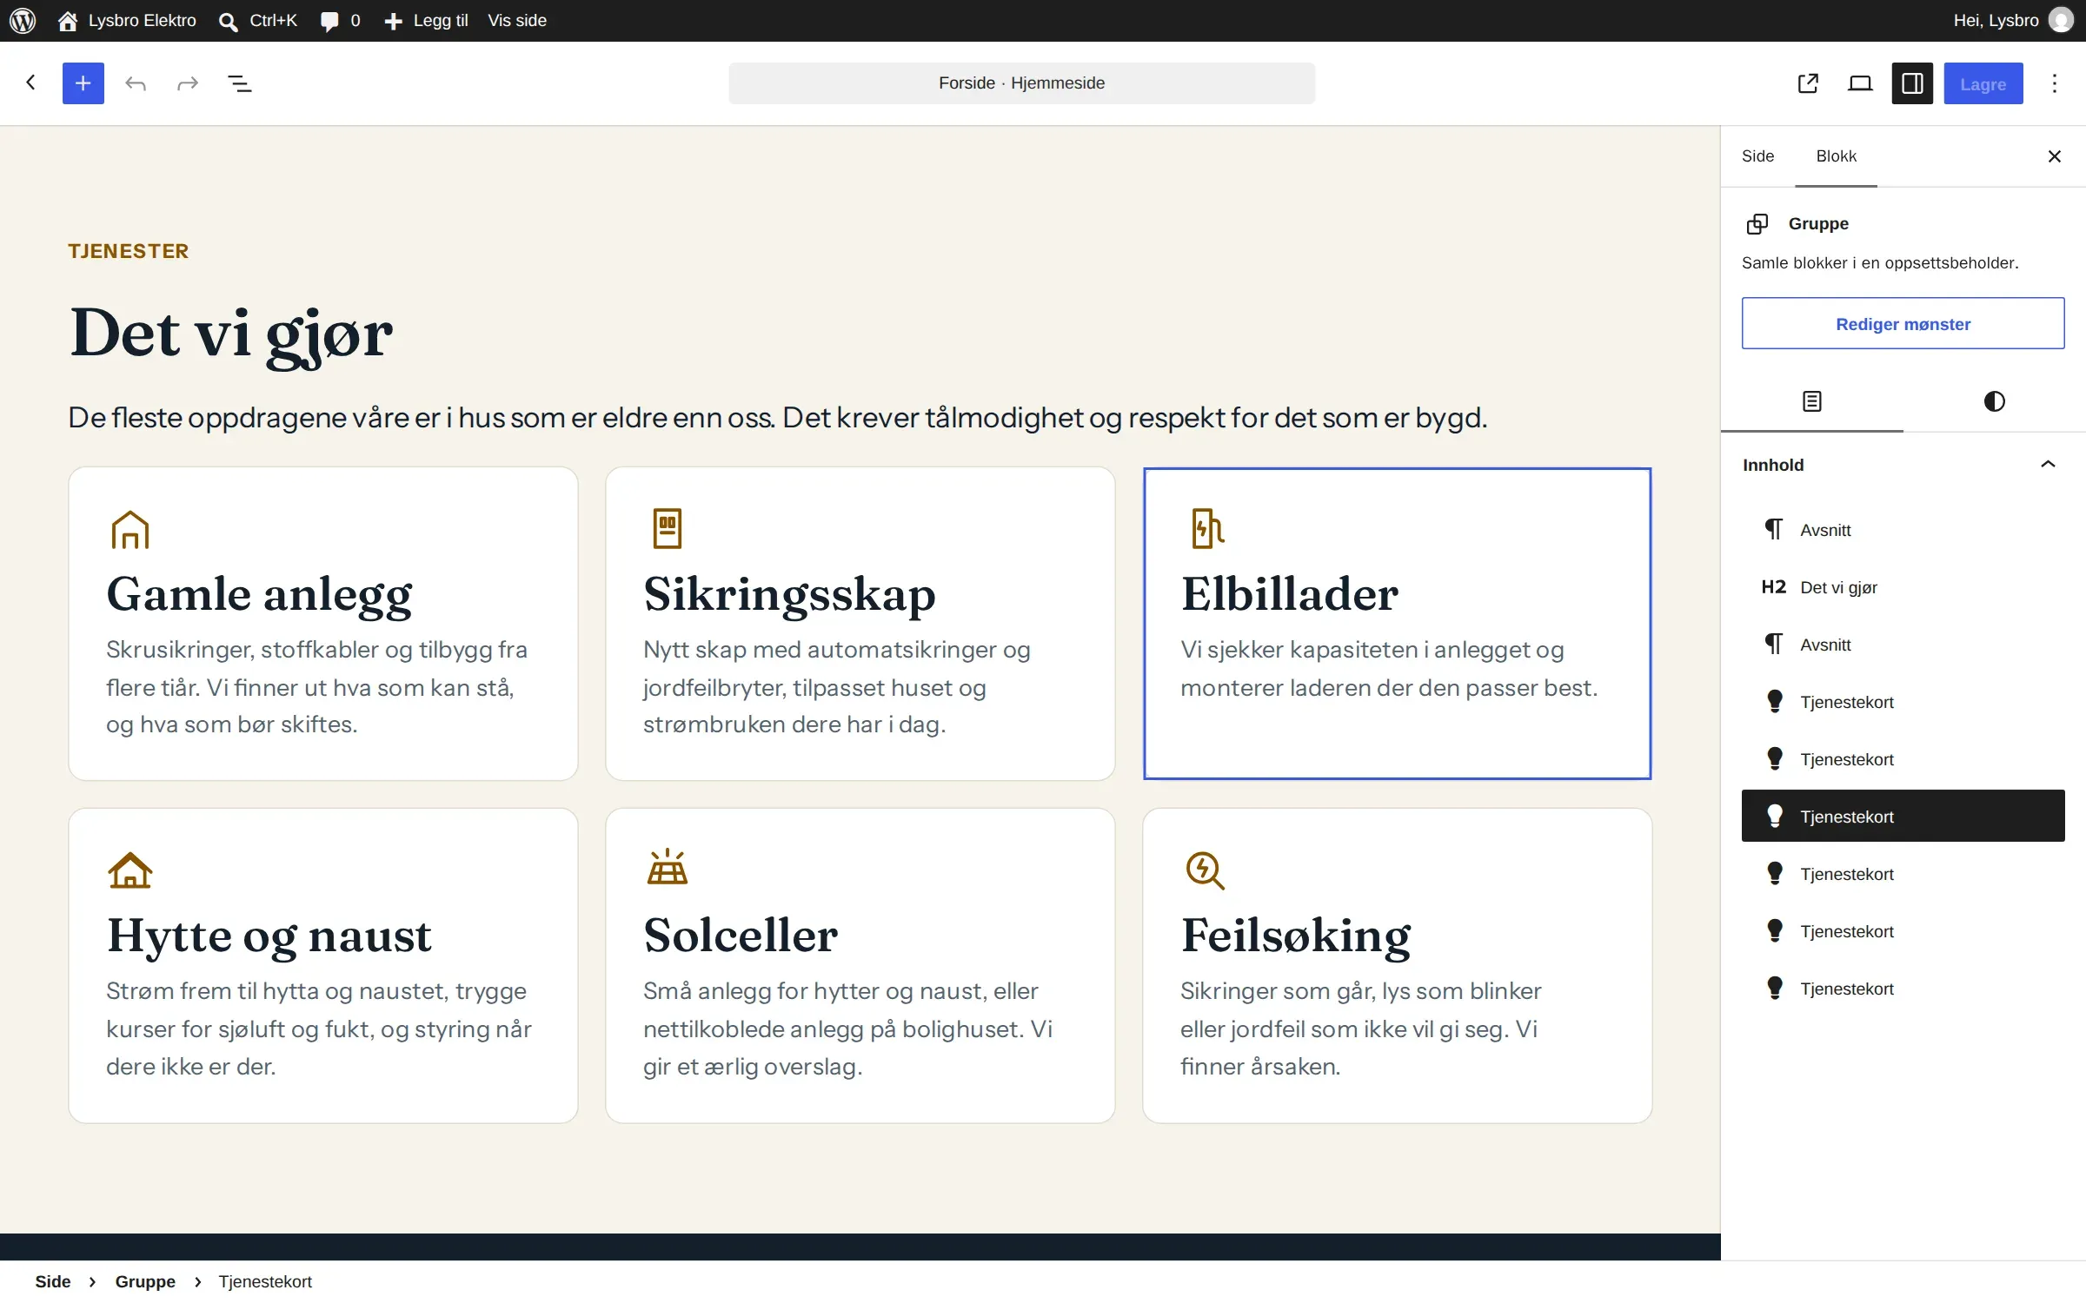Toggle the blue block inserter plus button
The height and width of the screenshot is (1303, 2086).
click(83, 83)
